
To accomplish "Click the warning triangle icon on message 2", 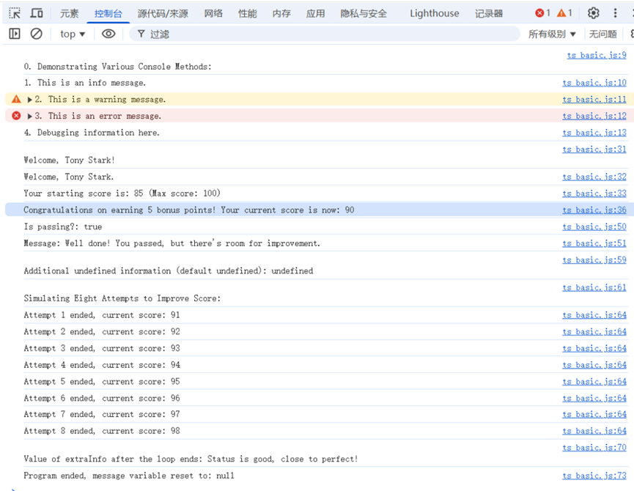I will pyautogui.click(x=16, y=99).
